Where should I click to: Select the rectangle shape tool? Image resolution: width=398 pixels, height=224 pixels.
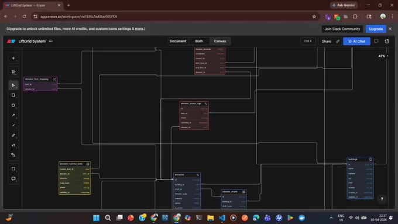pos(13,95)
